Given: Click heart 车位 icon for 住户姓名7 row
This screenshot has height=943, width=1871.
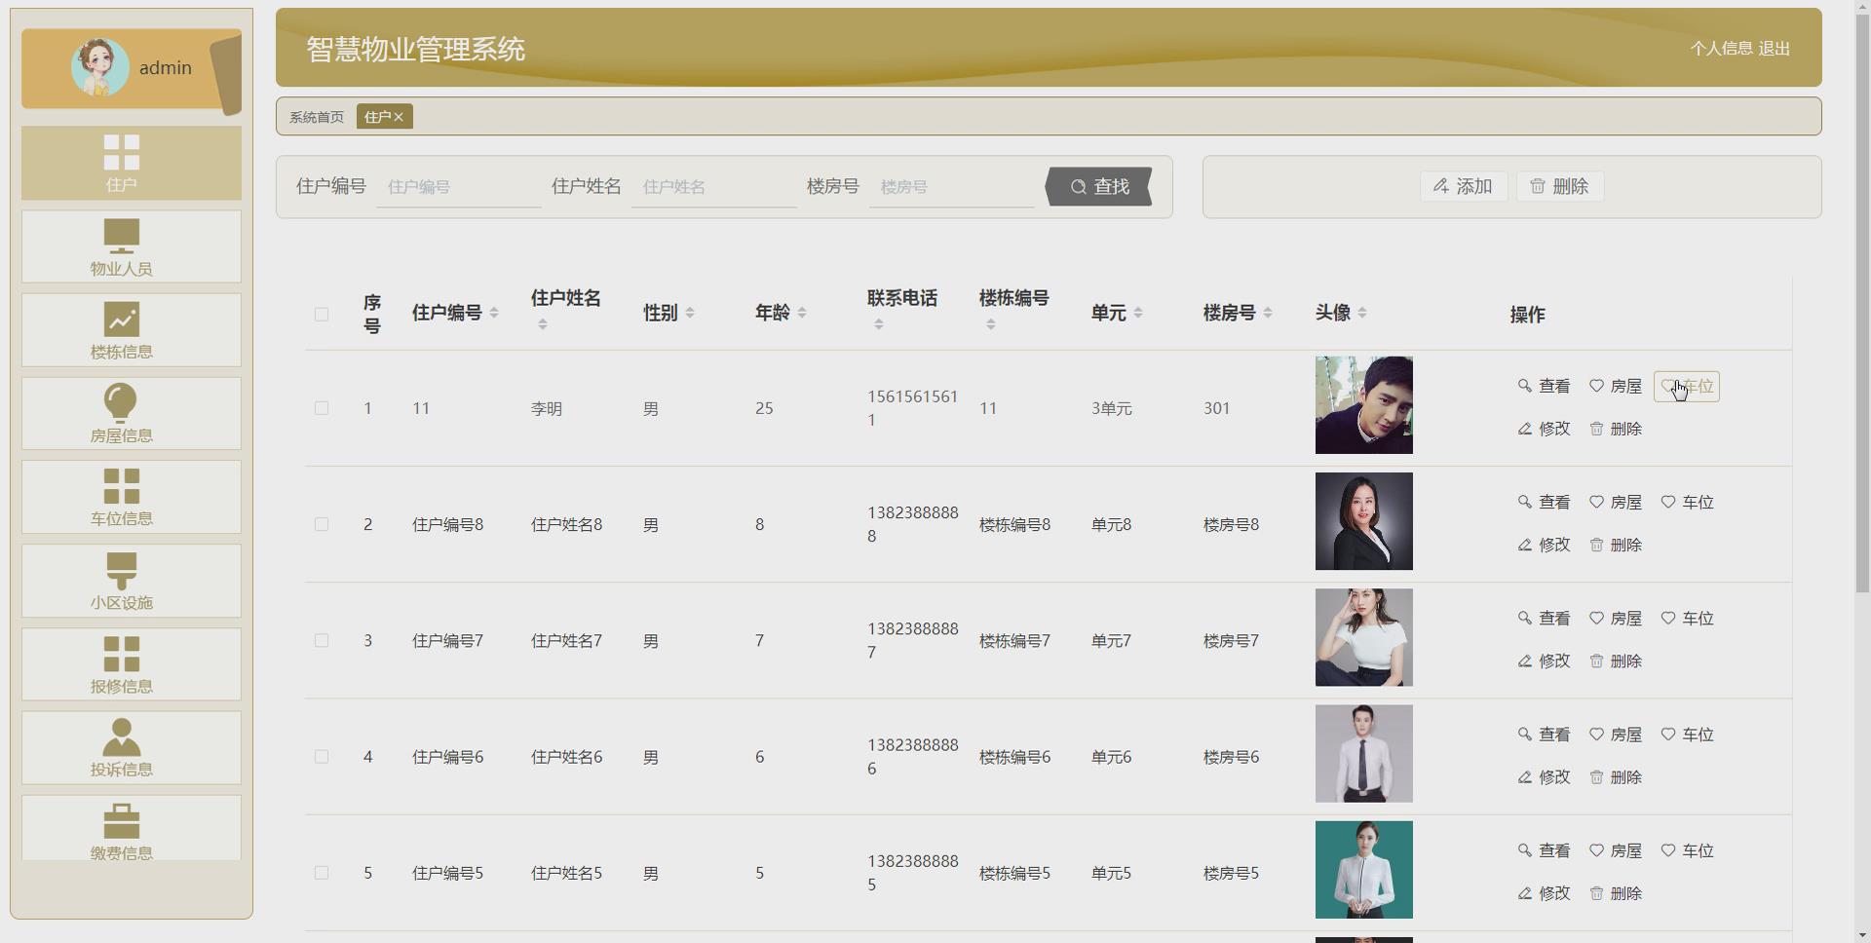Looking at the screenshot, I should (x=1668, y=618).
